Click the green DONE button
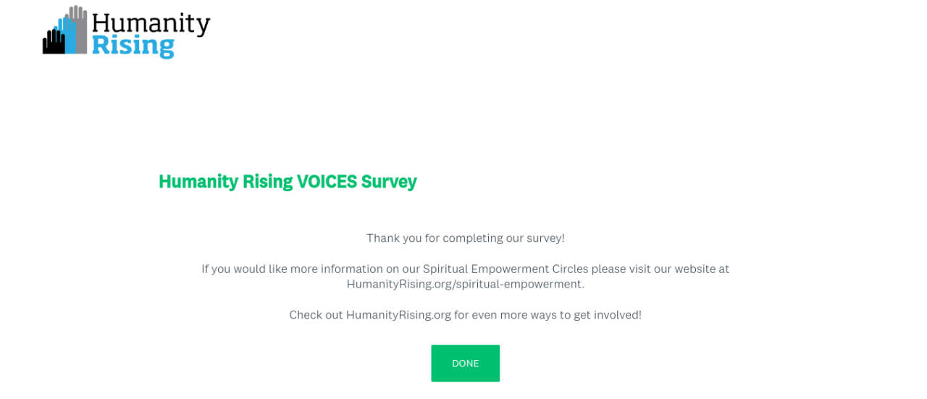 pyautogui.click(x=465, y=363)
